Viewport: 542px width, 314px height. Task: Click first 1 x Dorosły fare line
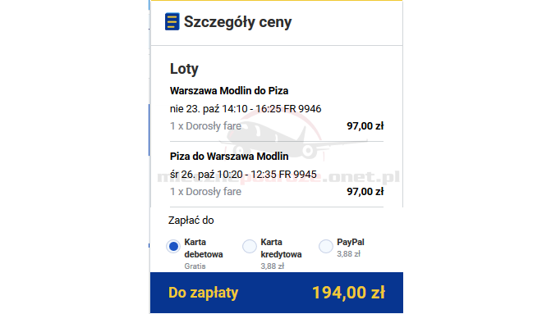(205, 126)
